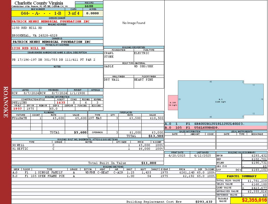Click the "No Image Found" photo placeholder

[x=134, y=23]
